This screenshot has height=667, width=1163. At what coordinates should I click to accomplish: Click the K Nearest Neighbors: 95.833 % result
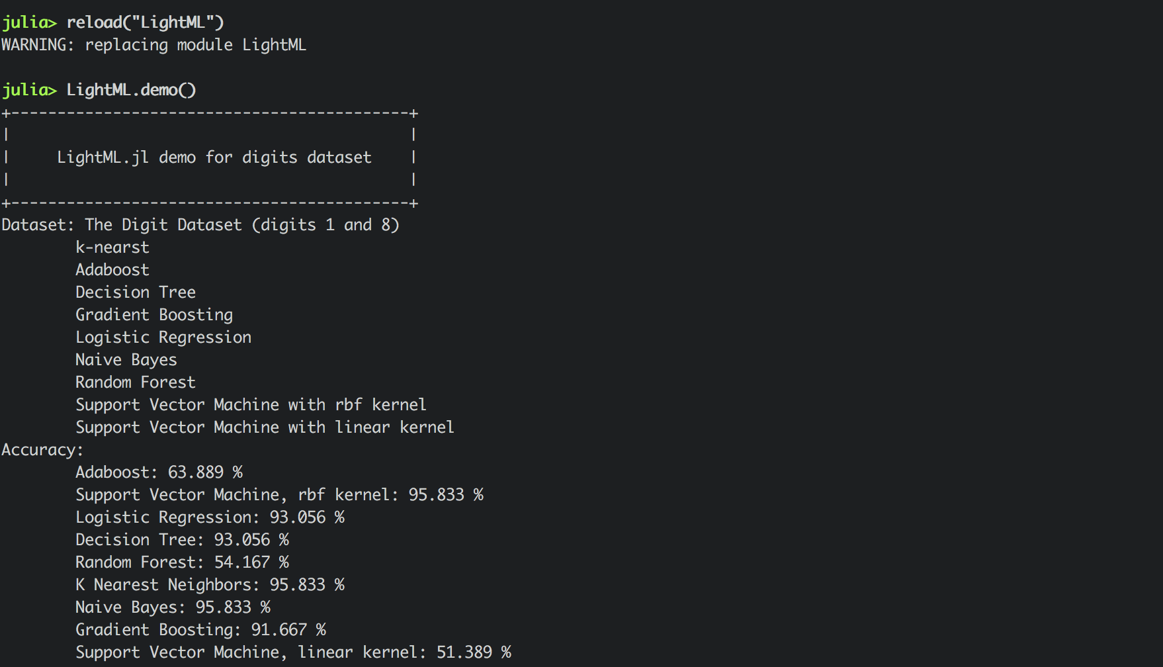[x=210, y=585]
